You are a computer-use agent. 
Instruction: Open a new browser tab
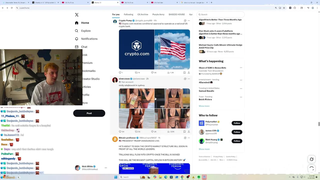[x=211, y=2]
